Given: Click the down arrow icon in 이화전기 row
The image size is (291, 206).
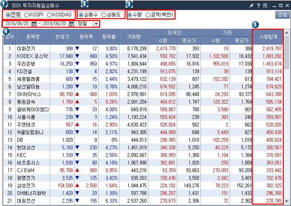Looking at the screenshot, I should 77,48.
